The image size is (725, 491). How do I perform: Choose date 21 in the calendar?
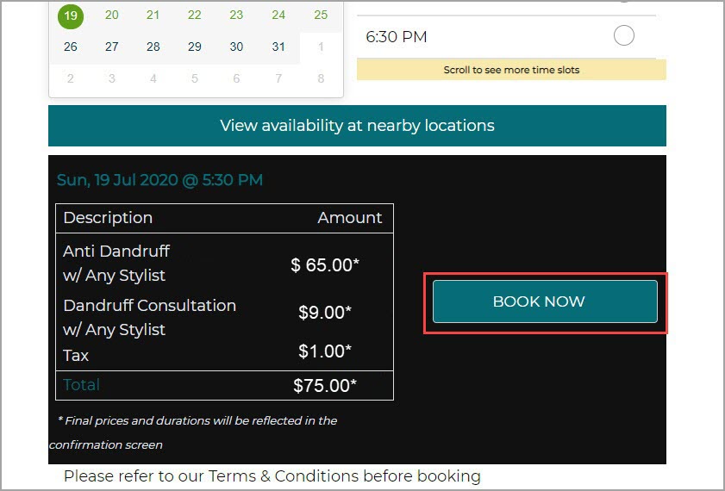pyautogui.click(x=153, y=15)
